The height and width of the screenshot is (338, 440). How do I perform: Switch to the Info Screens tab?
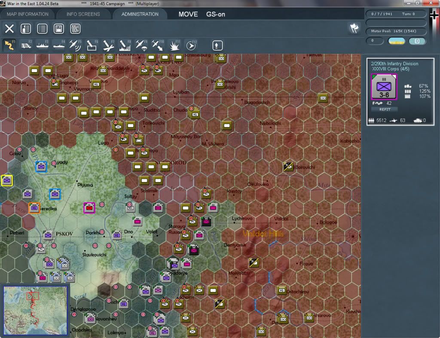(x=83, y=14)
